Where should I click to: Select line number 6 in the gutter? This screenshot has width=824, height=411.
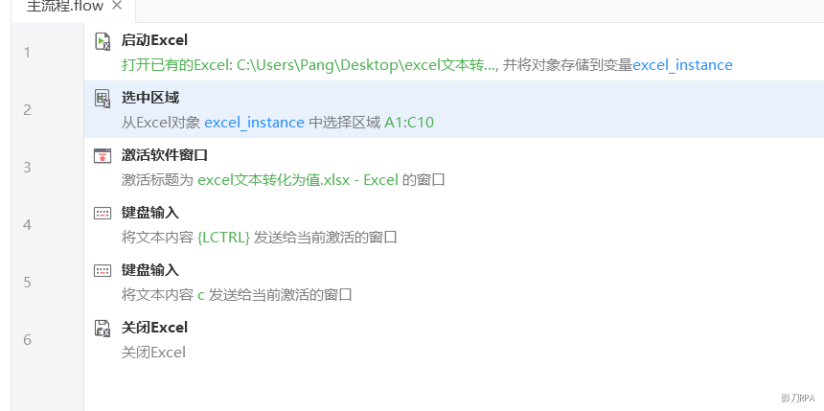(x=28, y=339)
